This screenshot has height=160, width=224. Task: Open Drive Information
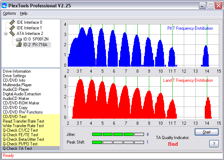point(17,71)
